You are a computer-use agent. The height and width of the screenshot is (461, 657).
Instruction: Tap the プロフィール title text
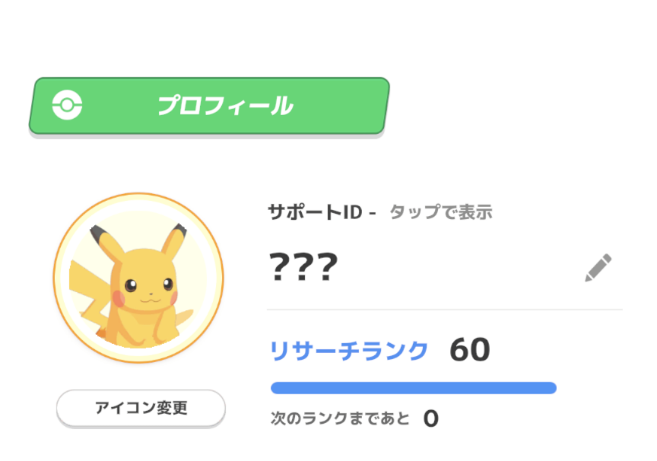pos(225,105)
